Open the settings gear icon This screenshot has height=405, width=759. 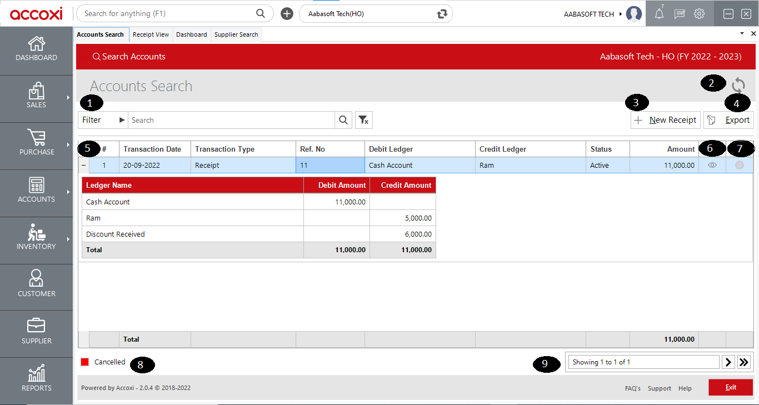tap(700, 14)
